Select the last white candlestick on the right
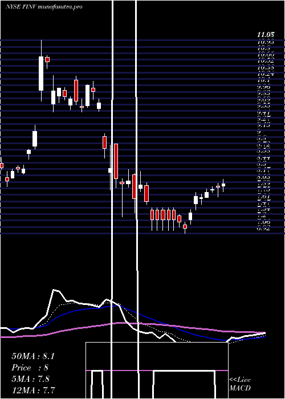The image size is (285, 399). [223, 185]
